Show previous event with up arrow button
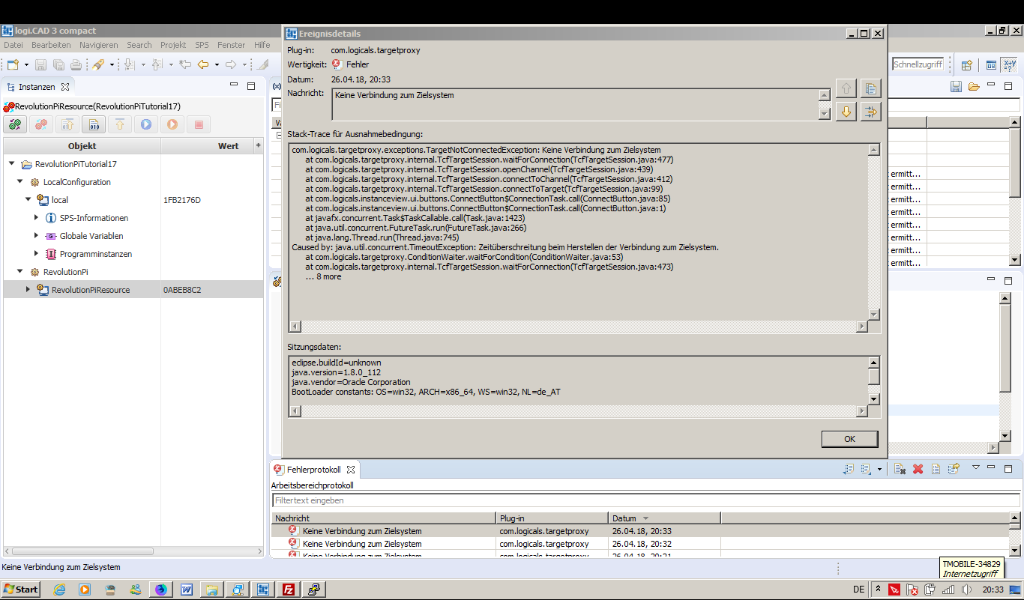This screenshot has height=600, width=1024. 846,88
